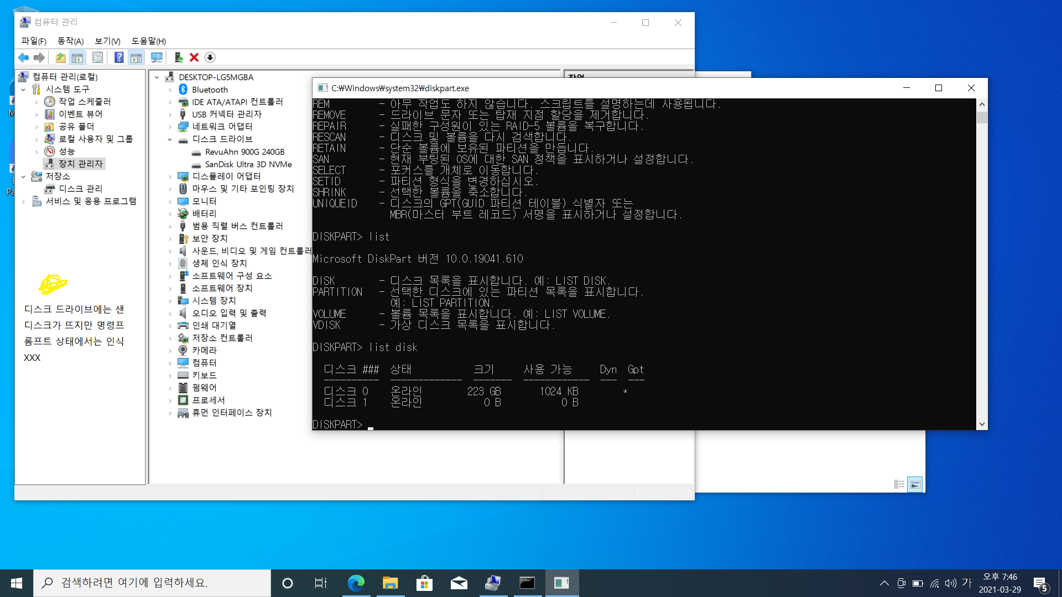Collapse the 시스템 도구 tree node
Image resolution: width=1062 pixels, height=597 pixels.
23,90
